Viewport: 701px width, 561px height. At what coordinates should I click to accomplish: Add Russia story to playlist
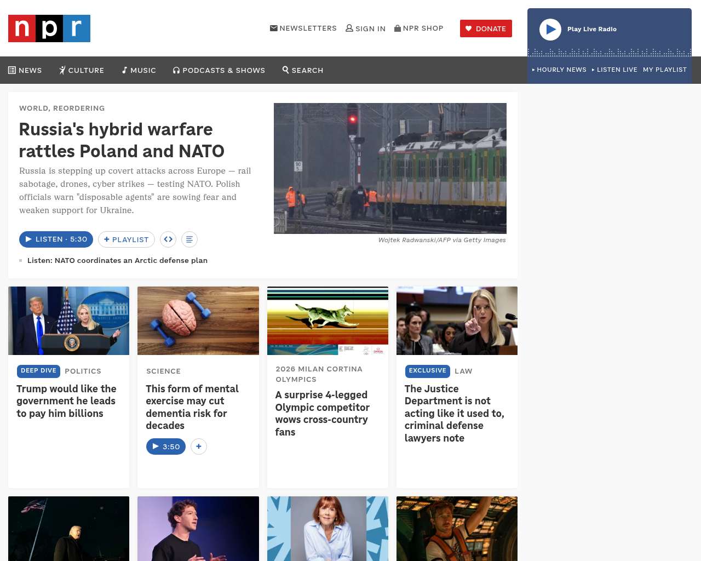127,239
